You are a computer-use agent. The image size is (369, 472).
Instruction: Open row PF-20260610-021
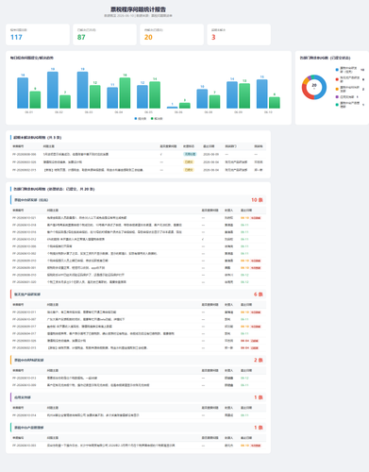138,218
